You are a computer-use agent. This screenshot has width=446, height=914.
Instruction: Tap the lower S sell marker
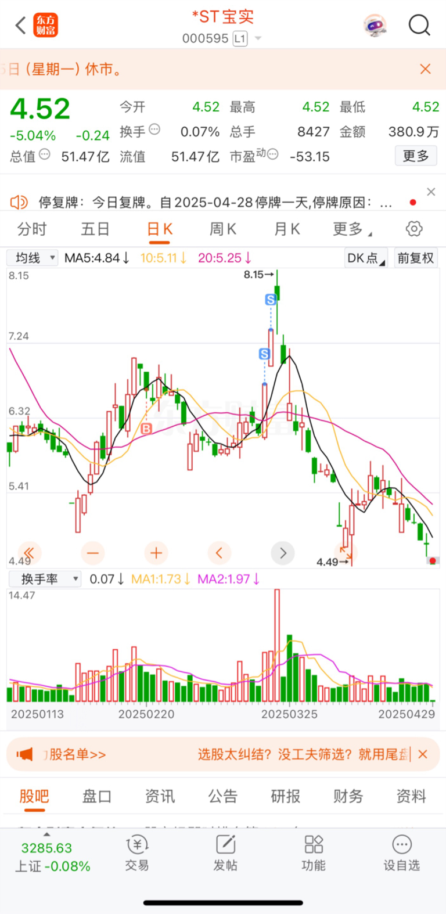[265, 354]
